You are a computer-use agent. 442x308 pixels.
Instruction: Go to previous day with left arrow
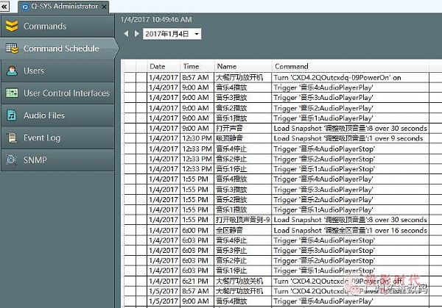pyautogui.click(x=126, y=34)
